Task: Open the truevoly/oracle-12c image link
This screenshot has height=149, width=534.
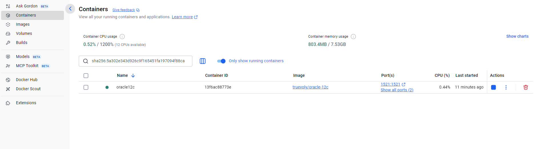Action: (311, 87)
